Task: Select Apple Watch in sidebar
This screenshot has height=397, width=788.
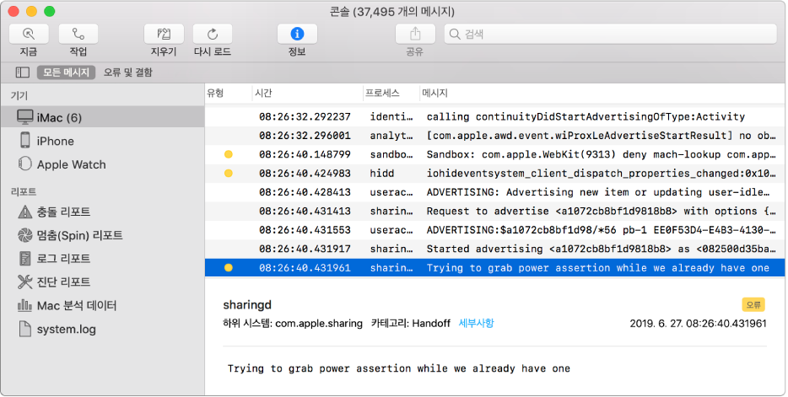Action: pos(103,164)
